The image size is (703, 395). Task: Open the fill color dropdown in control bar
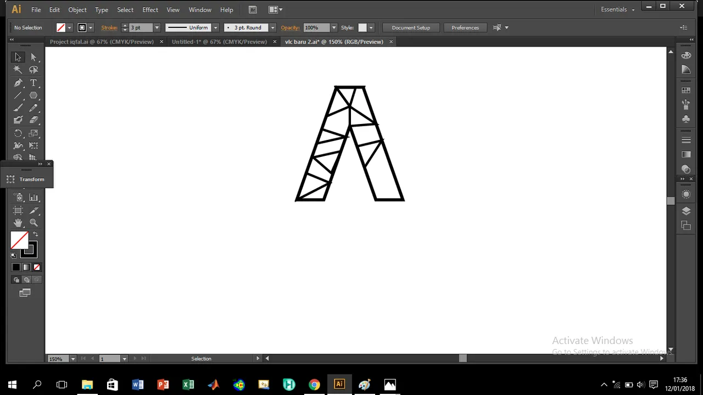pyautogui.click(x=70, y=27)
